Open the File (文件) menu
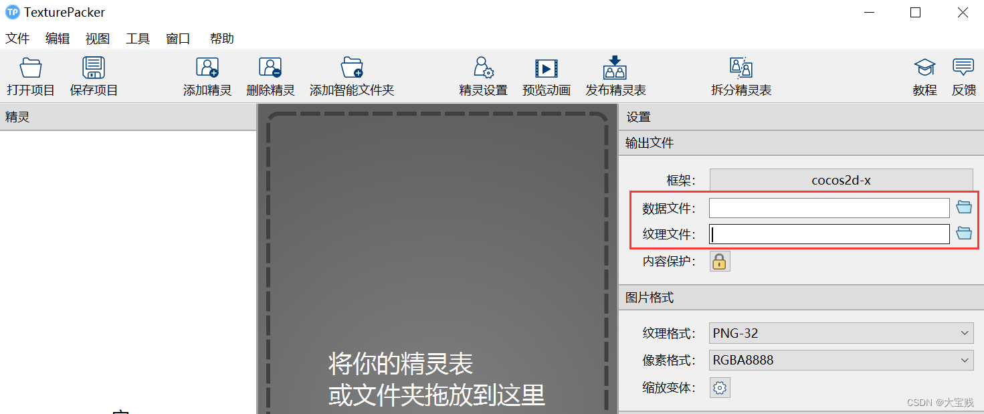 (x=17, y=39)
